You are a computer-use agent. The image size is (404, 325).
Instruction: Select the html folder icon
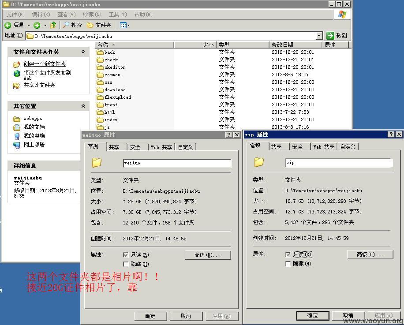(x=100, y=112)
